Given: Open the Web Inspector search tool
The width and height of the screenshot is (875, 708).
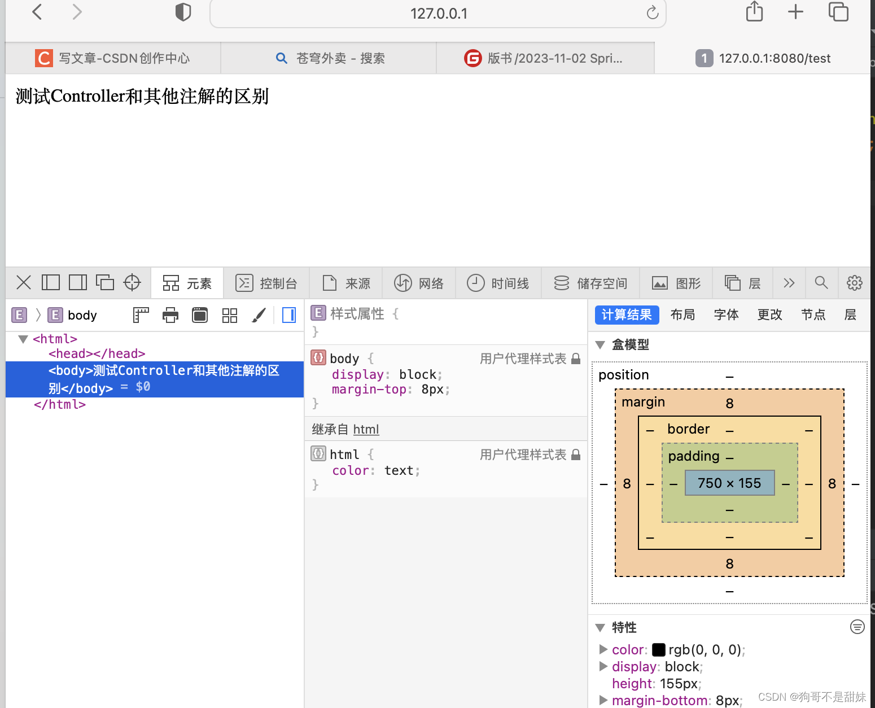Looking at the screenshot, I should point(821,283).
